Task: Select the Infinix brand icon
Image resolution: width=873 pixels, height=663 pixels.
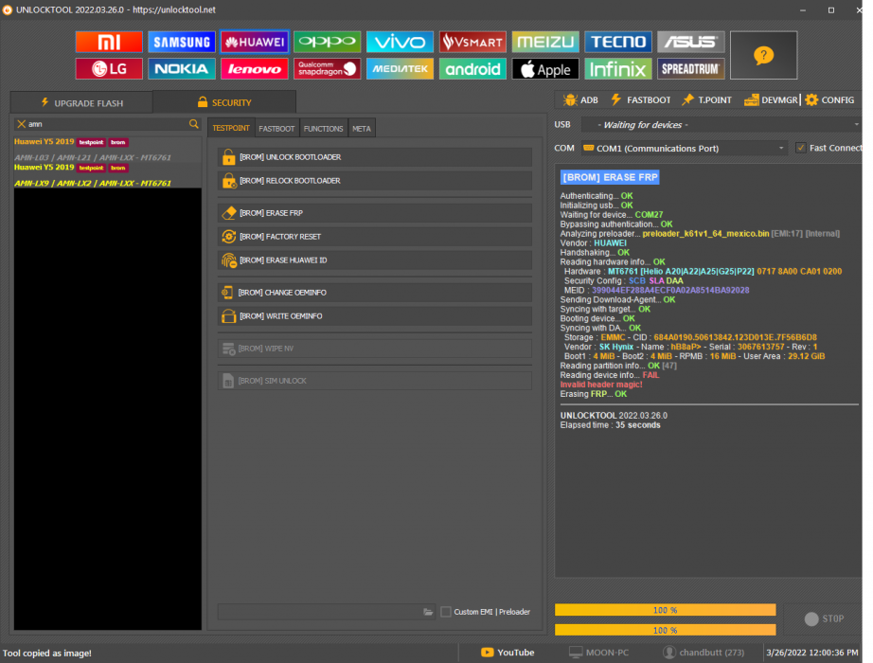Action: (x=618, y=68)
